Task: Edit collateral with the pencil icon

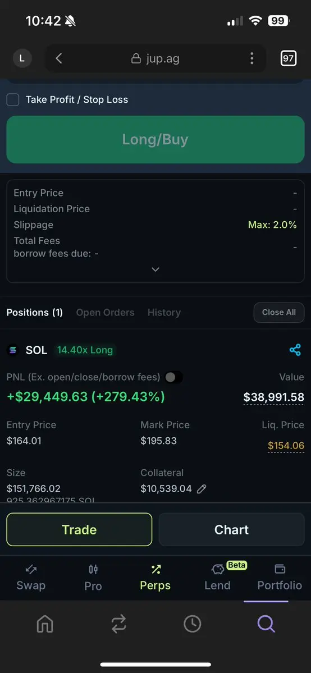Action: coord(202,488)
